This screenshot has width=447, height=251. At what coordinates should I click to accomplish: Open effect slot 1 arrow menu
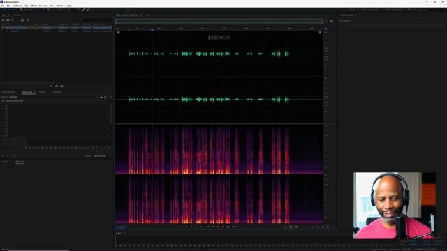pos(108,105)
